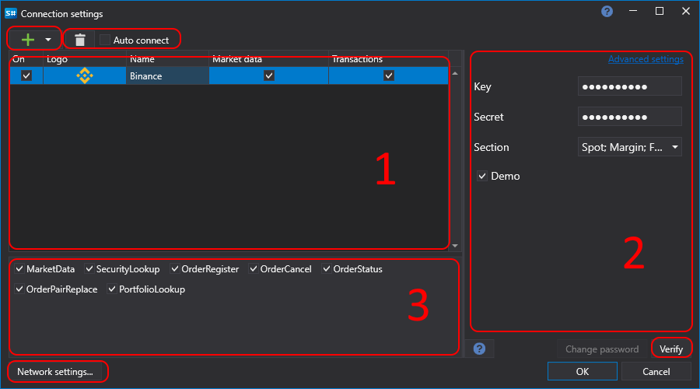Click the Logo column header
Image resolution: width=700 pixels, height=389 pixels.
point(84,59)
